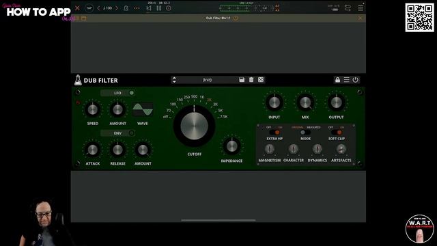Click the Output knob

pos(337,102)
